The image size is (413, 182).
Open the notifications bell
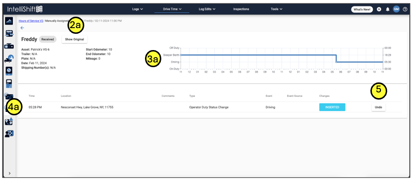click(388, 9)
